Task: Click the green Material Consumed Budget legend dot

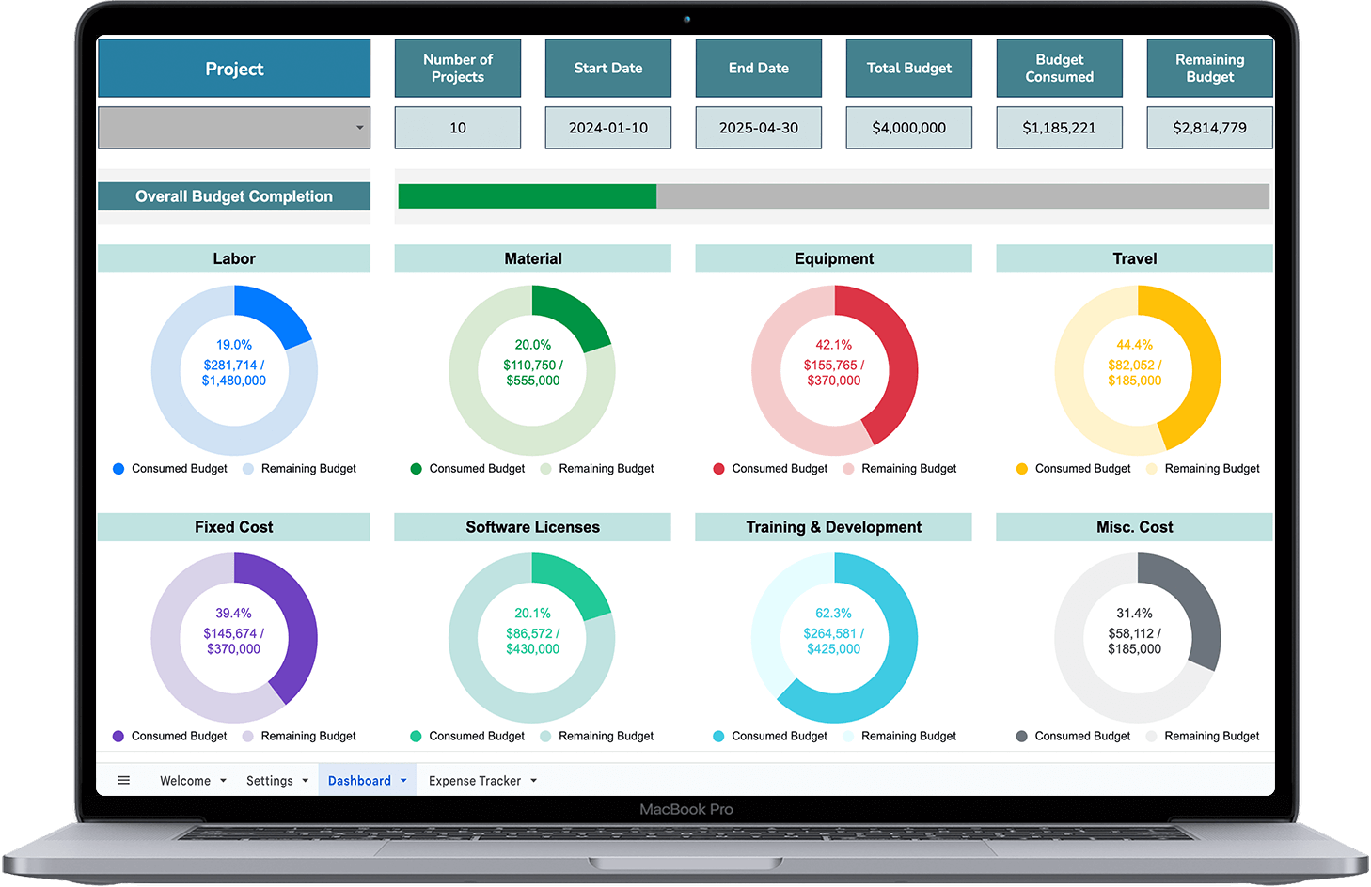Action: pyautogui.click(x=416, y=469)
